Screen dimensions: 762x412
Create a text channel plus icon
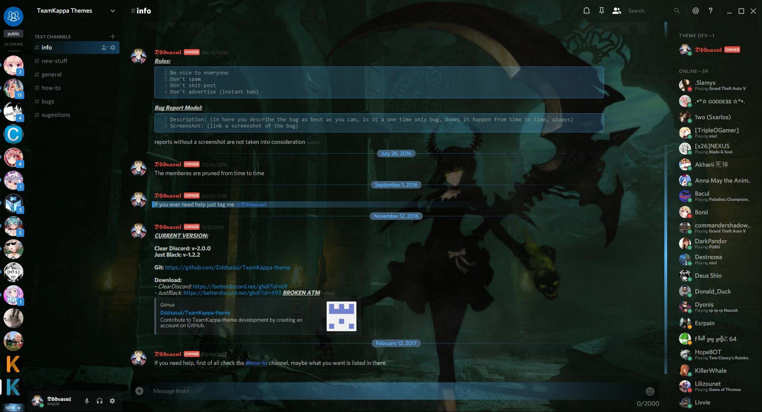click(x=113, y=36)
